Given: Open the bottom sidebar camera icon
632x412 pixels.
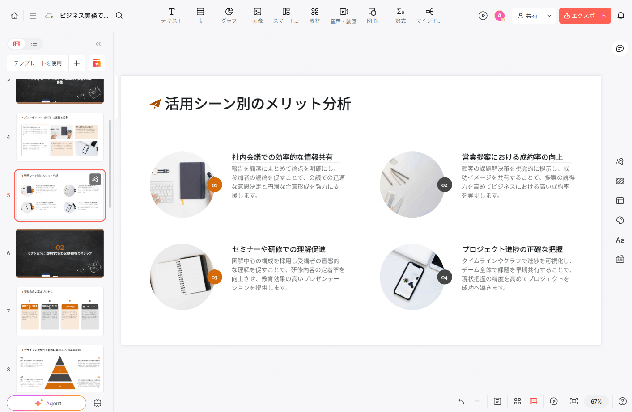Looking at the screenshot, I should [620, 260].
